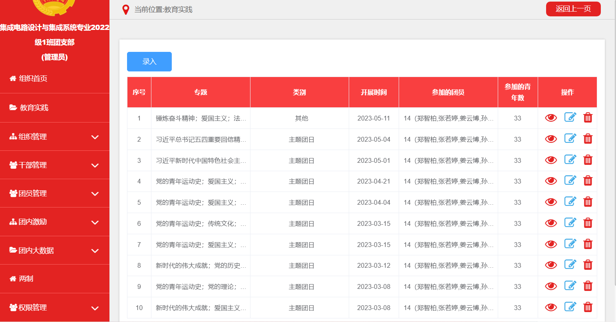Delete row 10 using the trash icon
The height and width of the screenshot is (322, 616).
click(588, 307)
